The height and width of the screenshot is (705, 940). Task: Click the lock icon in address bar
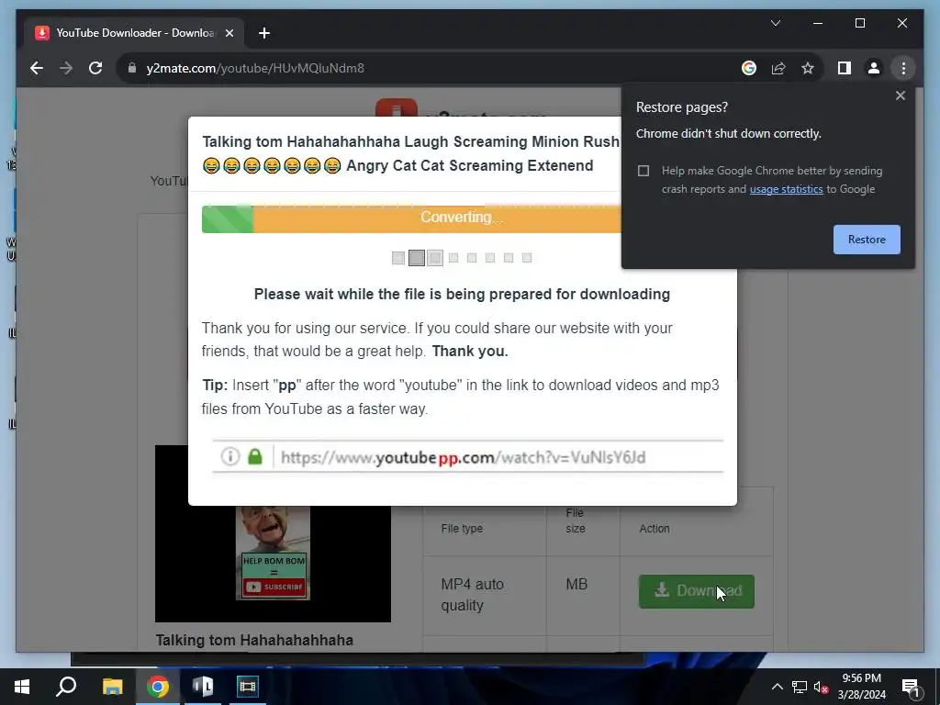point(132,68)
